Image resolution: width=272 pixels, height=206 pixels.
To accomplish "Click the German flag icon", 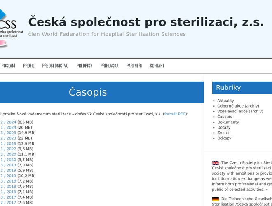I will coord(216,199).
